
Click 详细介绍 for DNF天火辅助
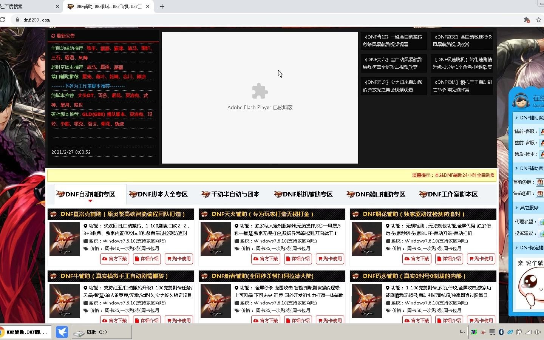point(298,259)
